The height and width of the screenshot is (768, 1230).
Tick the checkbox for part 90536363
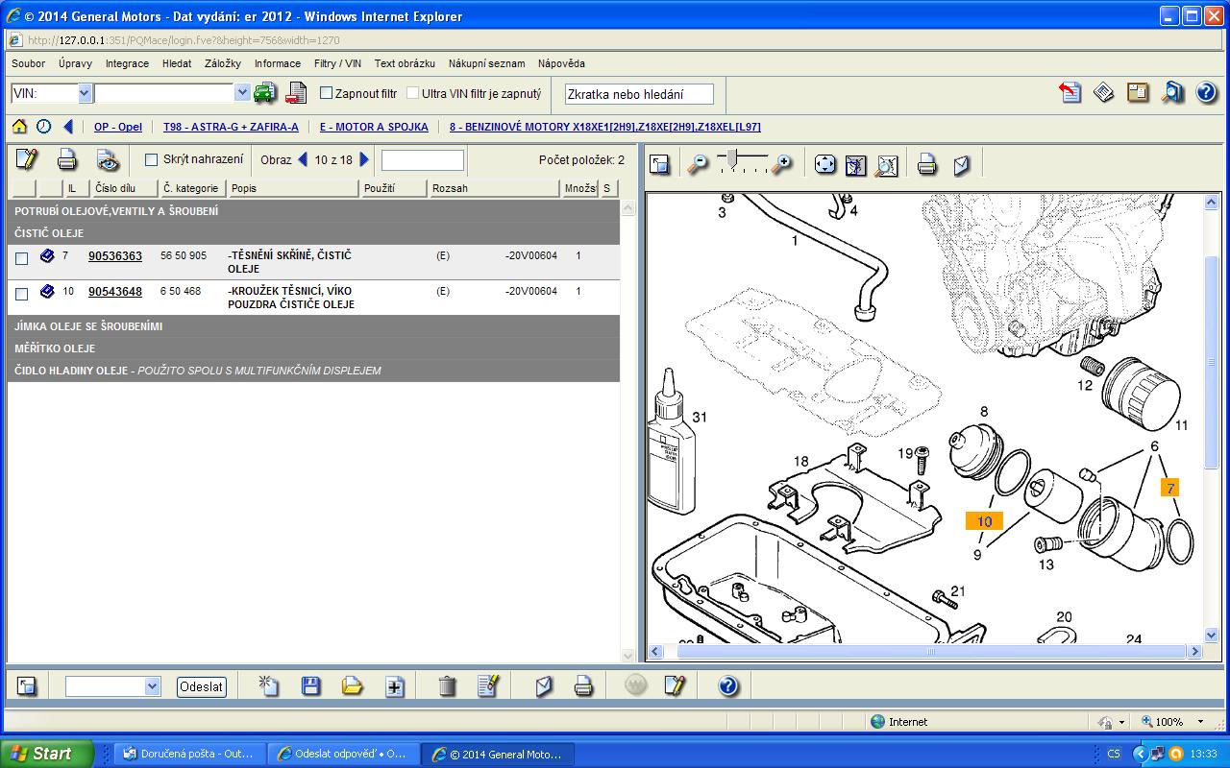coord(22,258)
